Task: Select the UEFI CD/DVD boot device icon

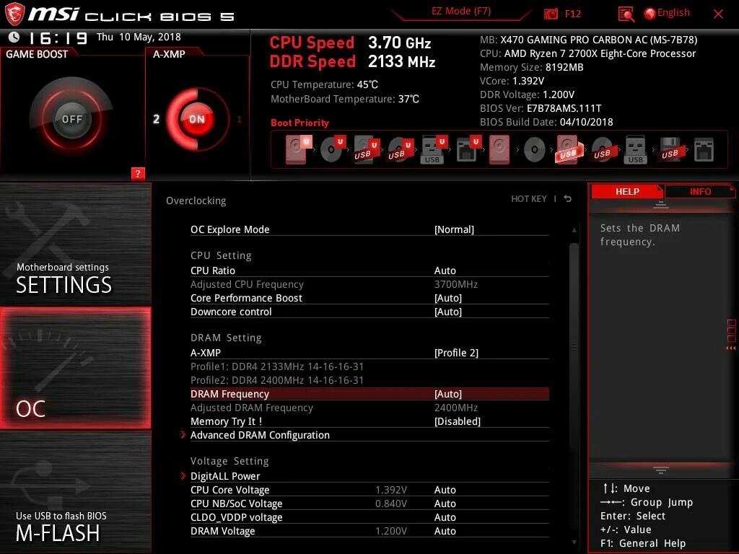Action: (x=333, y=149)
